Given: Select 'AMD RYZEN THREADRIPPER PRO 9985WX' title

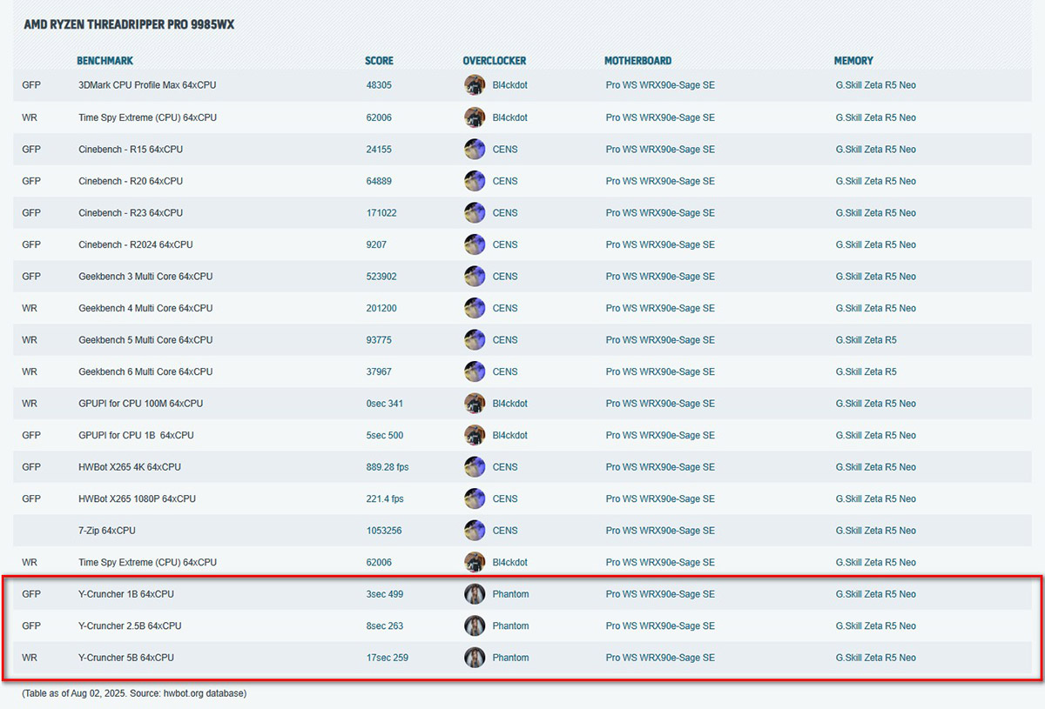Looking at the screenshot, I should pos(129,24).
